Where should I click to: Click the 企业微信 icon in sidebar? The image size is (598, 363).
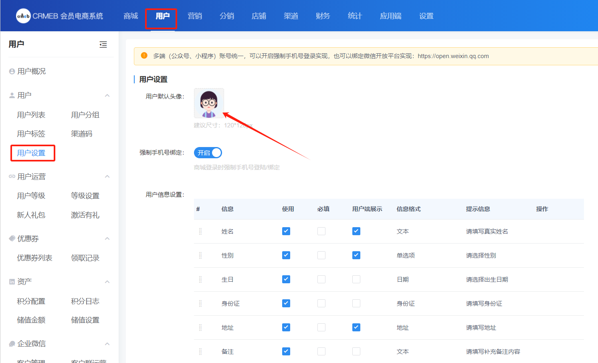[x=12, y=344]
